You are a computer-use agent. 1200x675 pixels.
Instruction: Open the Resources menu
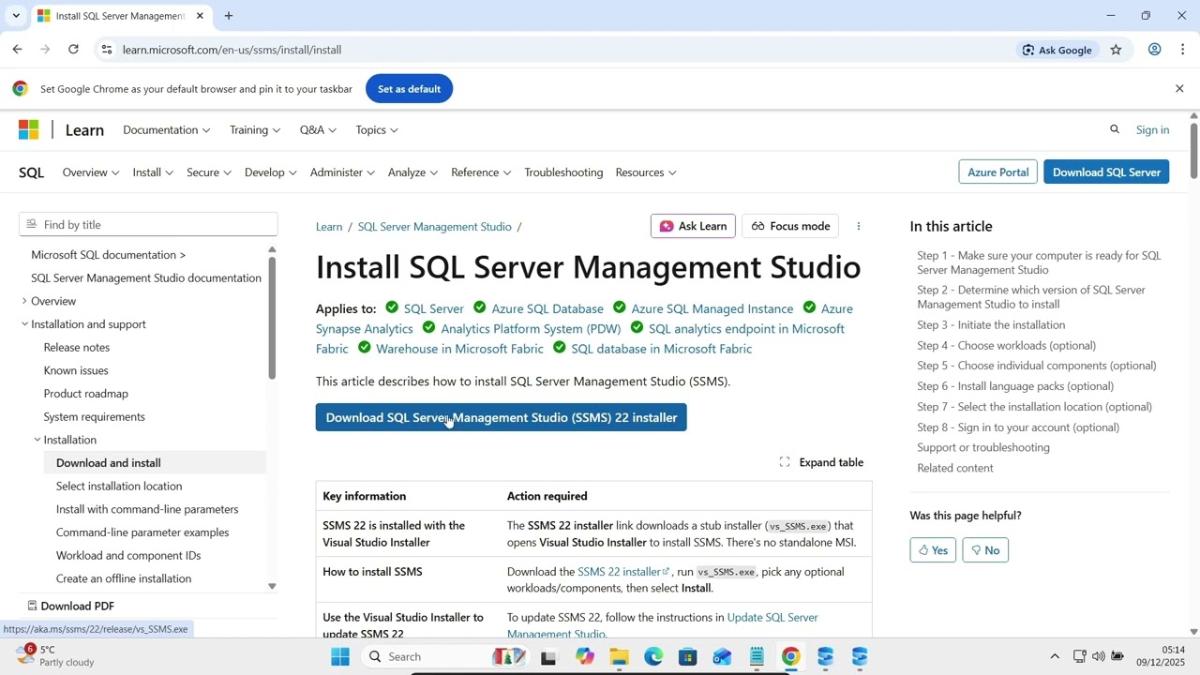tap(646, 172)
